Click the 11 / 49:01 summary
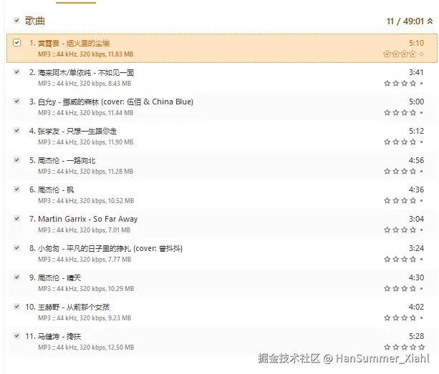 click(405, 21)
